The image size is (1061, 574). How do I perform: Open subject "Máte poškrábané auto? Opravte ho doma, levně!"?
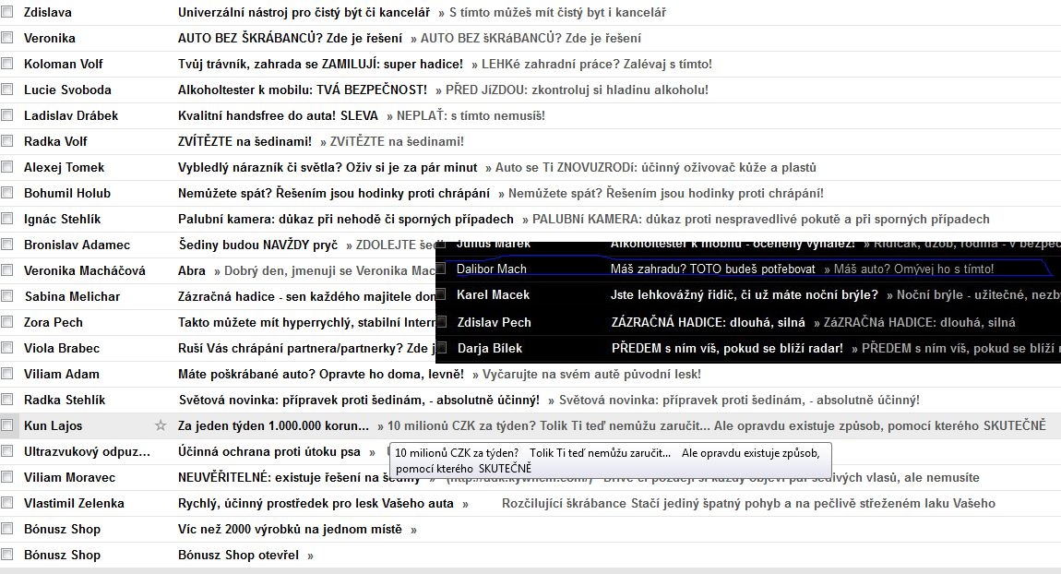coord(321,374)
